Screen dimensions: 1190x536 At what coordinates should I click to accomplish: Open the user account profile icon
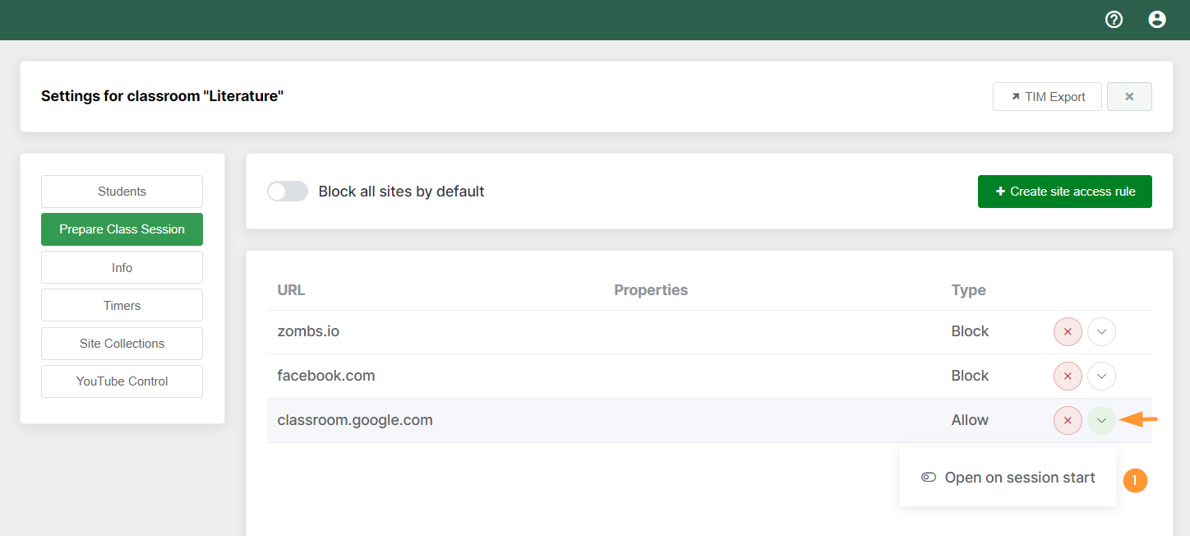[1157, 20]
